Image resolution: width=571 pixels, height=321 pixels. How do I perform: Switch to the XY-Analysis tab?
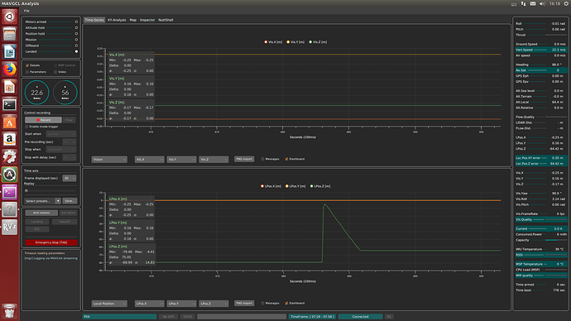[117, 20]
